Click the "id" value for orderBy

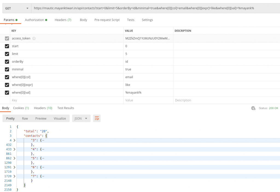tap(148, 62)
